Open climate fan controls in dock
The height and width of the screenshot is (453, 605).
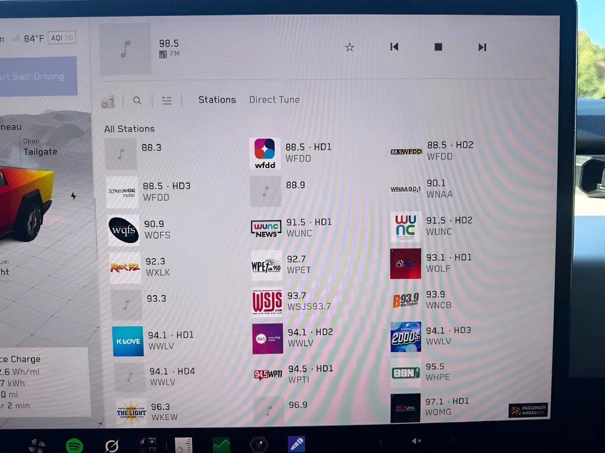[x=37, y=446]
